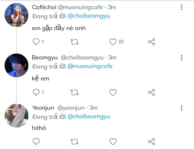Like Caféchoi's tweet with 61 likes
The width and height of the screenshot is (194, 149).
(113, 42)
